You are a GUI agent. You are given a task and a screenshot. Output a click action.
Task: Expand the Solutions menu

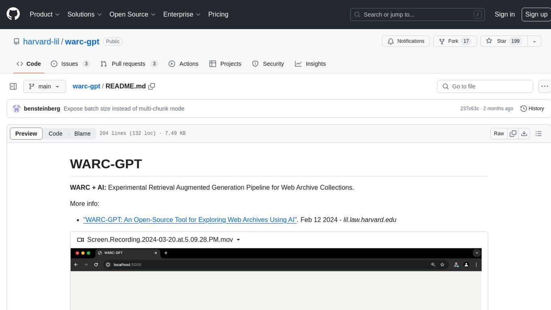pos(84,14)
